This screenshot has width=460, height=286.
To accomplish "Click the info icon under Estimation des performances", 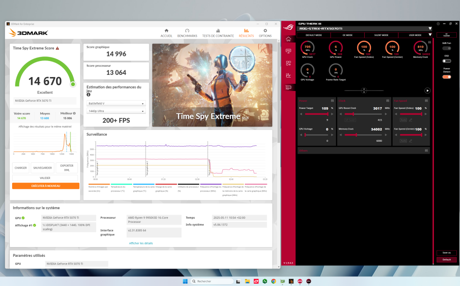I will tap(88, 95).
